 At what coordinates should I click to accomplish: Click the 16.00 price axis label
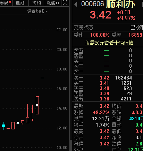pyautogui.click(x=62, y=89)
